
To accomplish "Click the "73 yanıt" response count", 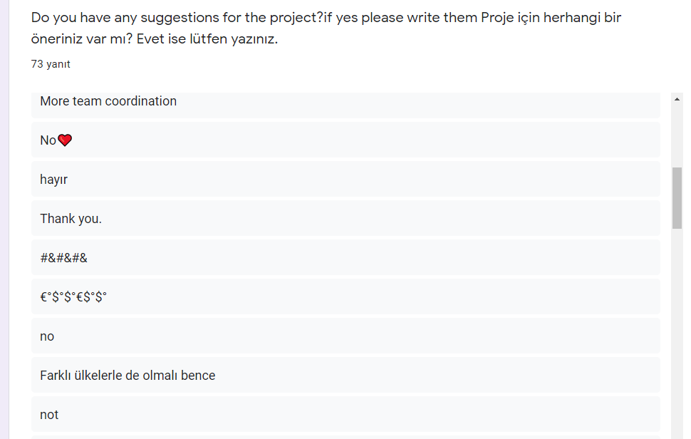I will (51, 64).
